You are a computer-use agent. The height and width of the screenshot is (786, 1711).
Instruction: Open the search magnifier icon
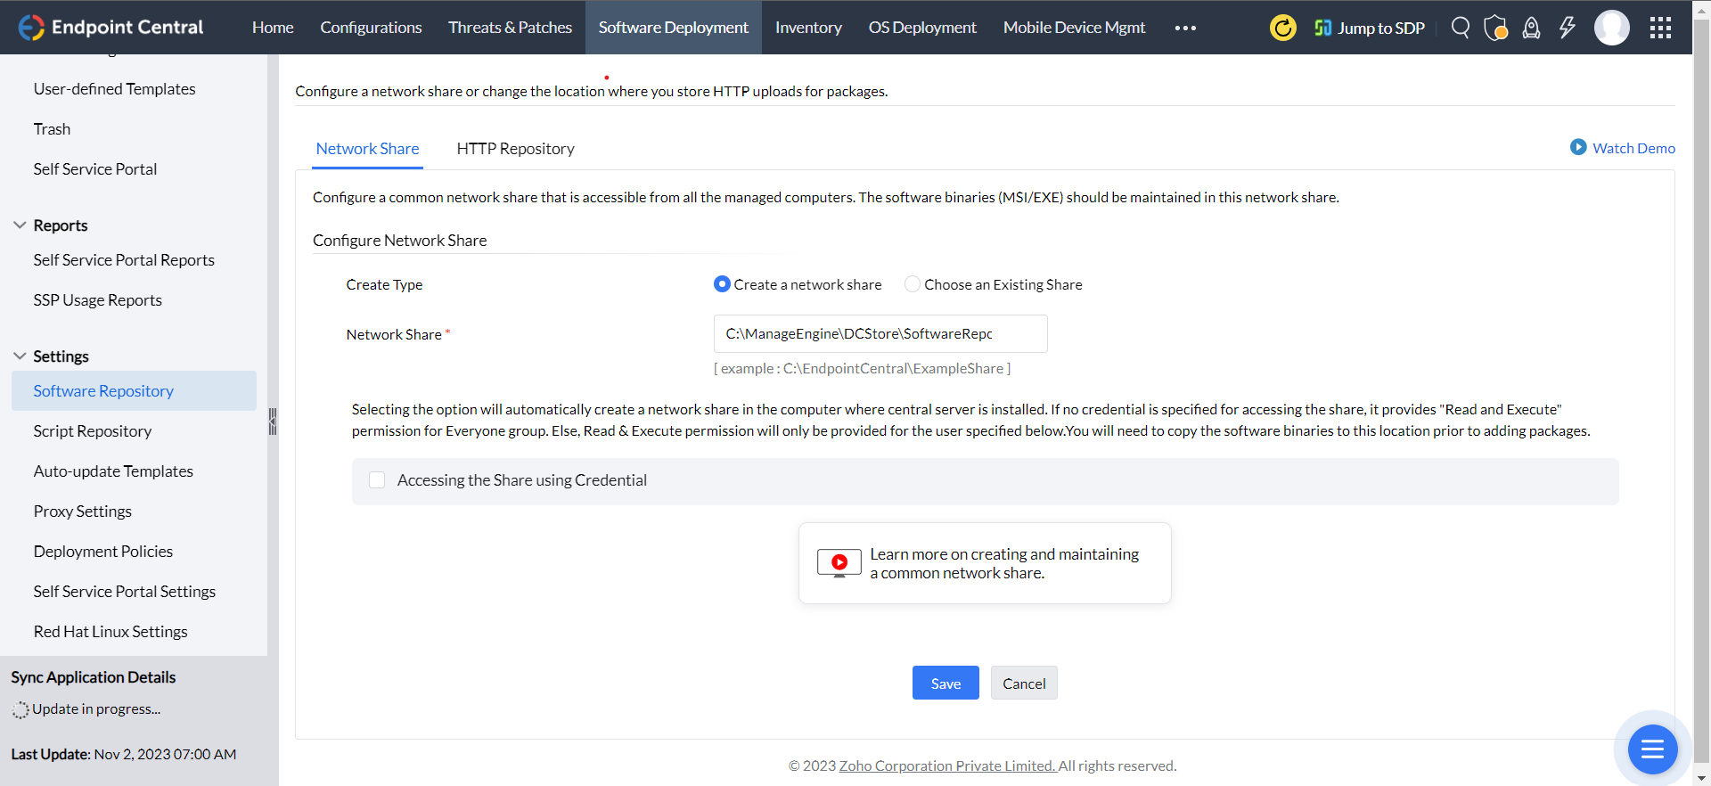click(x=1460, y=28)
